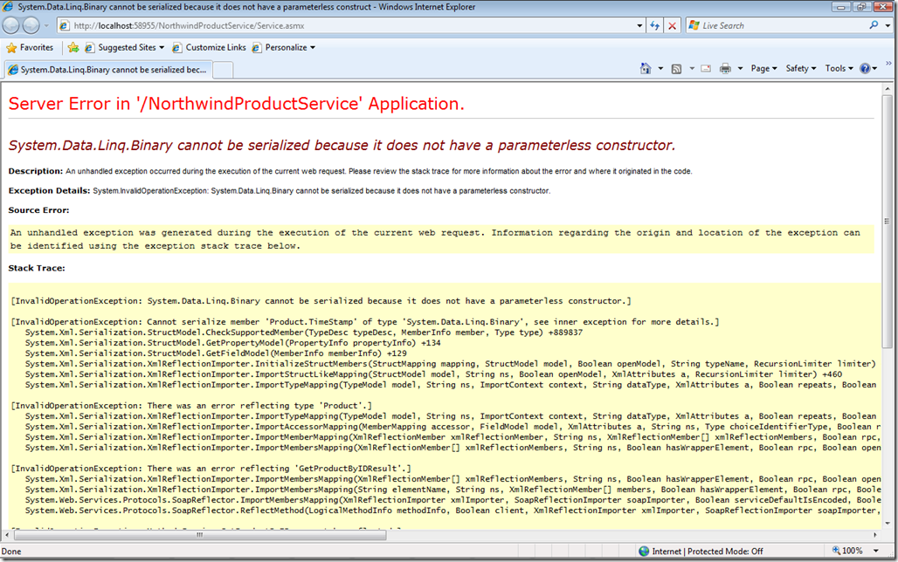
Task: Open a new blank tab
Action: point(223,70)
